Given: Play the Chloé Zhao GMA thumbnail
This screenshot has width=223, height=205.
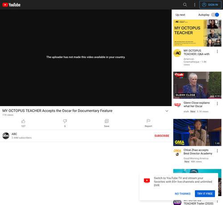Looking at the screenshot, I should (197, 132).
